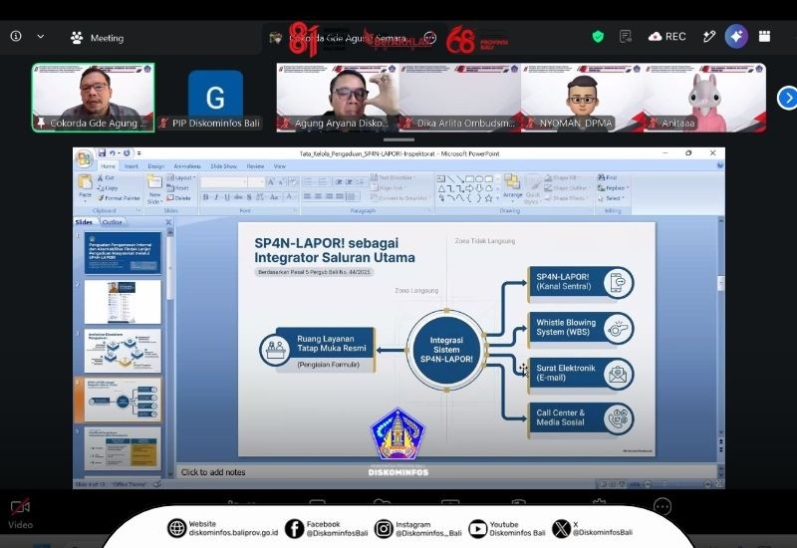The width and height of the screenshot is (797, 548).
Task: Click the 'Click to add notes' field
Action: click(x=447, y=472)
